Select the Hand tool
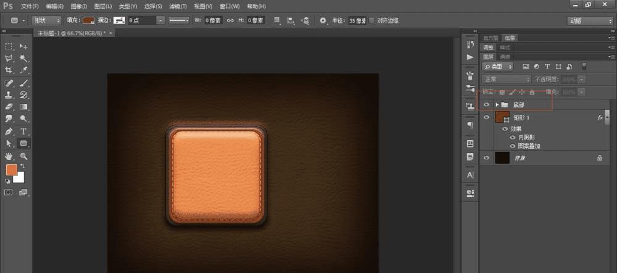Viewport: 617px width, 273px height. [9, 156]
